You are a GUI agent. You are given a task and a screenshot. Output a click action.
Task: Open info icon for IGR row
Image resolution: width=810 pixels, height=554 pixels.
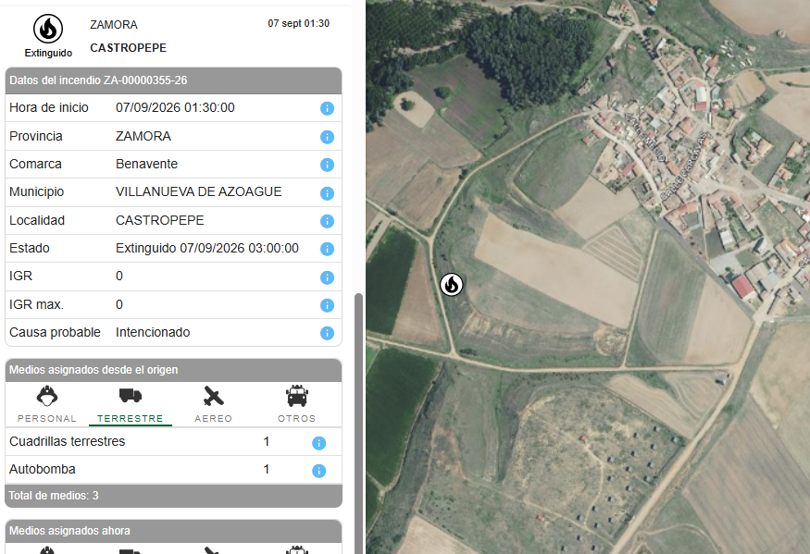tap(327, 277)
